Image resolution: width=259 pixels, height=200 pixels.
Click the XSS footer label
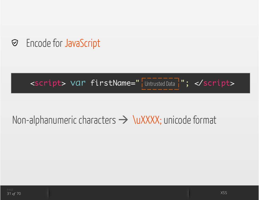[x=224, y=193]
